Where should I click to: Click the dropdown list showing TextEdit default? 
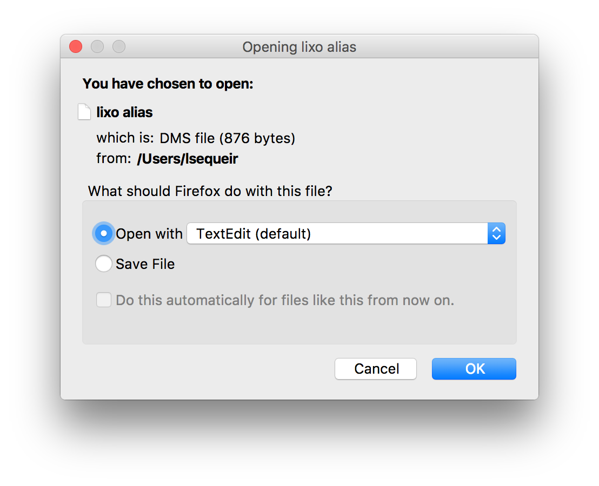pos(346,233)
